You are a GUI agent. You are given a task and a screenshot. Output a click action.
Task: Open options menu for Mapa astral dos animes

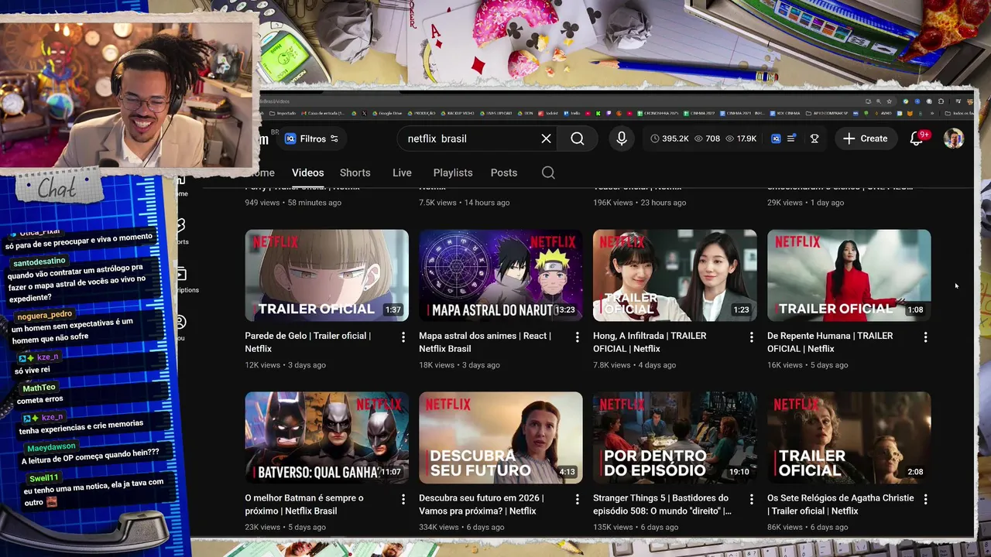577,337
